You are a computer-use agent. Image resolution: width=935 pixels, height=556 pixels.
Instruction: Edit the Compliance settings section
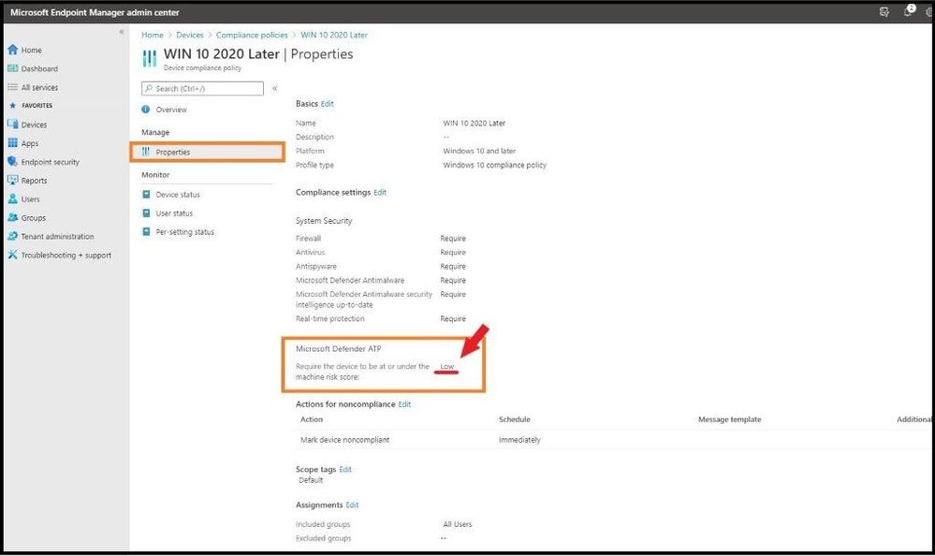[380, 193]
